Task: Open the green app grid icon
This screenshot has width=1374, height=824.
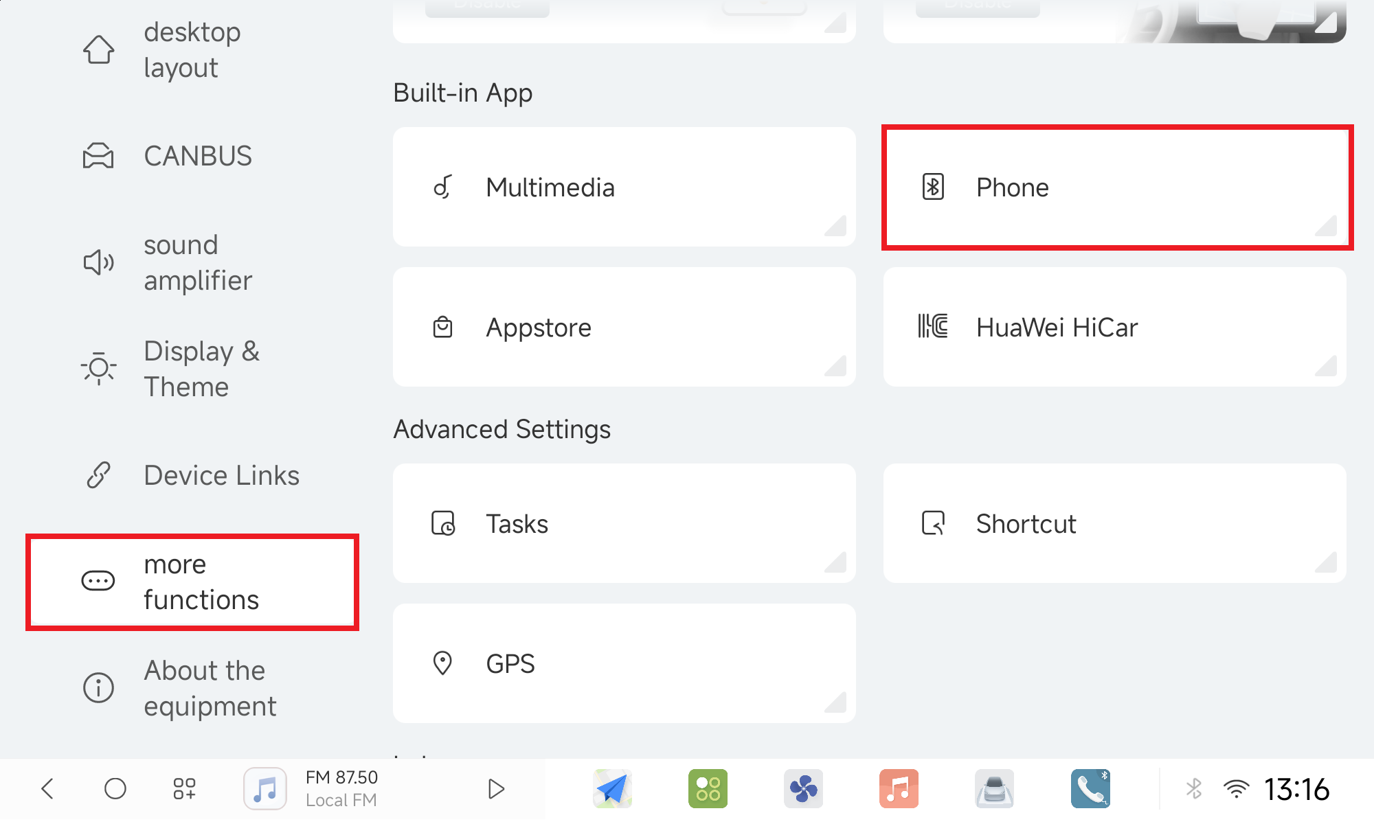Action: pyautogui.click(x=708, y=789)
